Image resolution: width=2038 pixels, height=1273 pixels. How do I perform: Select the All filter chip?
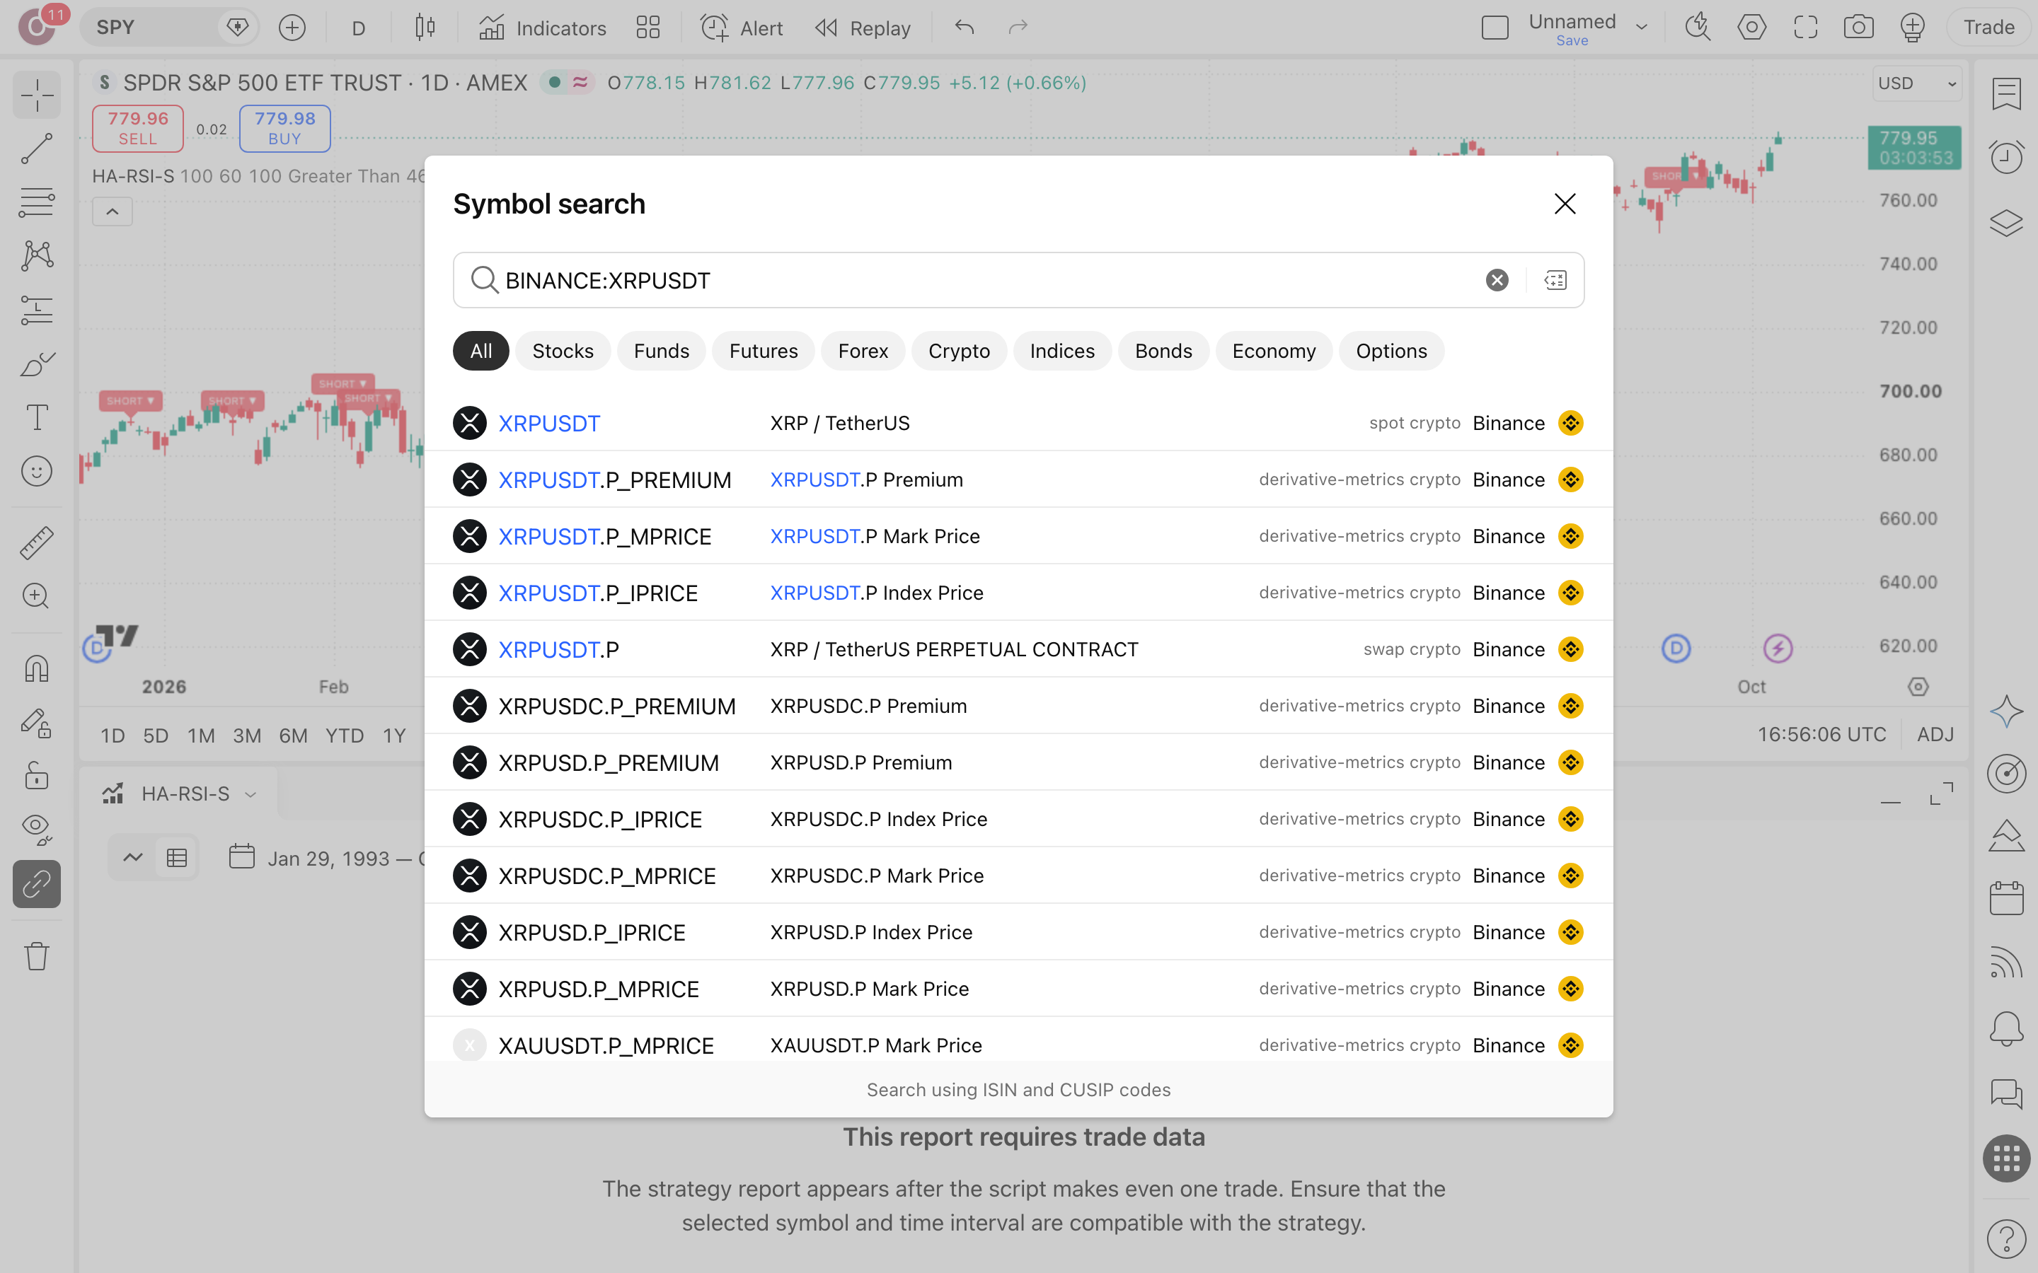(481, 351)
